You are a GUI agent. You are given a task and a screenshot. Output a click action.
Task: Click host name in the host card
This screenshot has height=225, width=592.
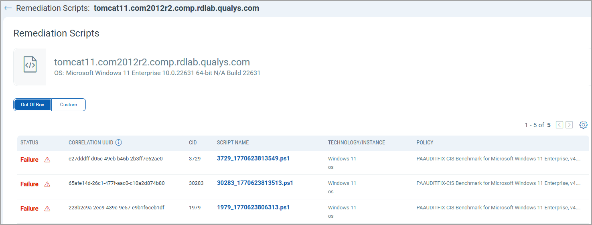click(152, 62)
